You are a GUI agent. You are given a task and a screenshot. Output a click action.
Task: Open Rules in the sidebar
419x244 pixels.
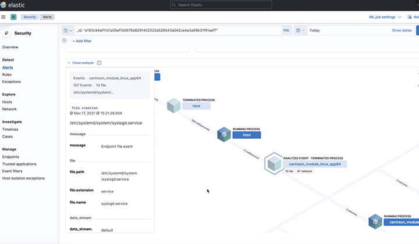click(x=6, y=75)
